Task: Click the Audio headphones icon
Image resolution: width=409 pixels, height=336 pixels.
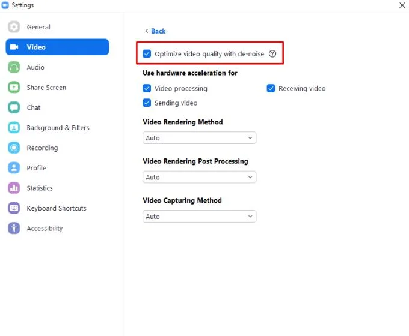Action: point(14,67)
